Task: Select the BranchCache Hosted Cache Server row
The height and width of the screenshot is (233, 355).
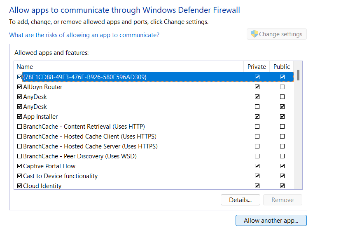Action: coord(90,146)
